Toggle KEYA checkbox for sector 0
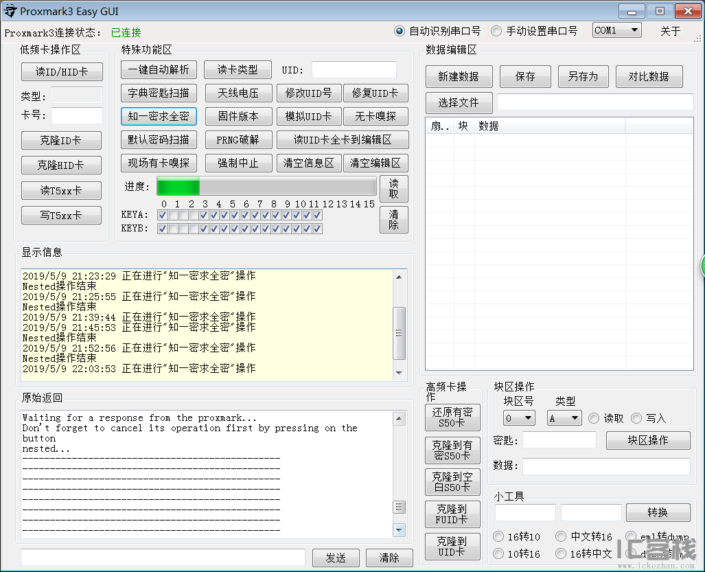 163,216
